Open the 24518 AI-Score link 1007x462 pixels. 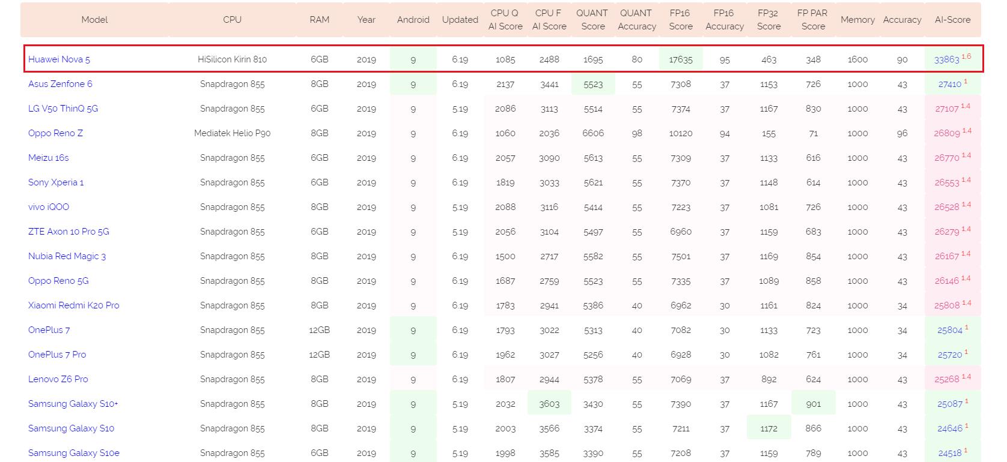pos(950,453)
